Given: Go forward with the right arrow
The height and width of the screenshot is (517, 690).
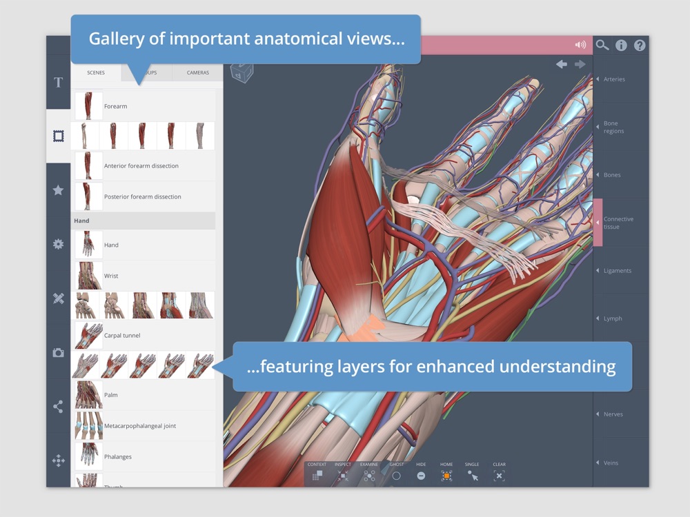Looking at the screenshot, I should 580,64.
